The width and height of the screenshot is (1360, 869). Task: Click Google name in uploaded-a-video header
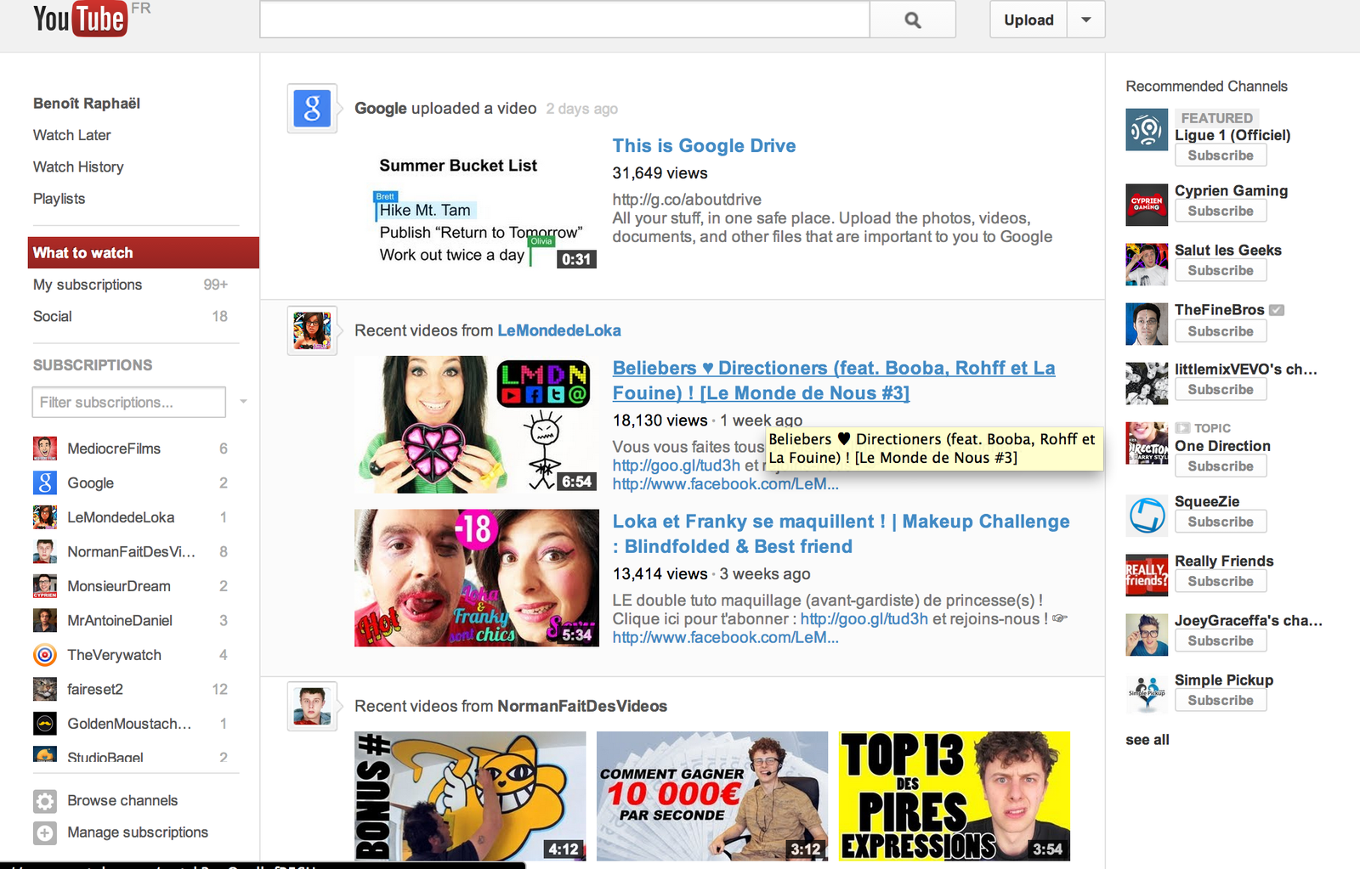click(x=381, y=109)
